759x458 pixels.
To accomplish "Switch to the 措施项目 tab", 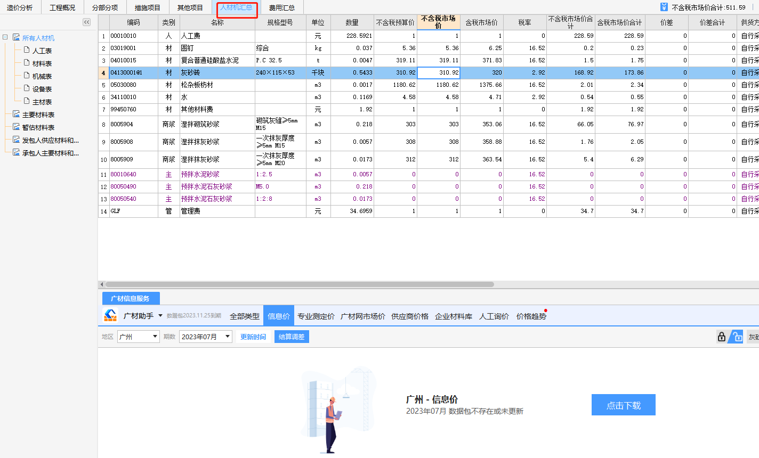I will point(148,7).
